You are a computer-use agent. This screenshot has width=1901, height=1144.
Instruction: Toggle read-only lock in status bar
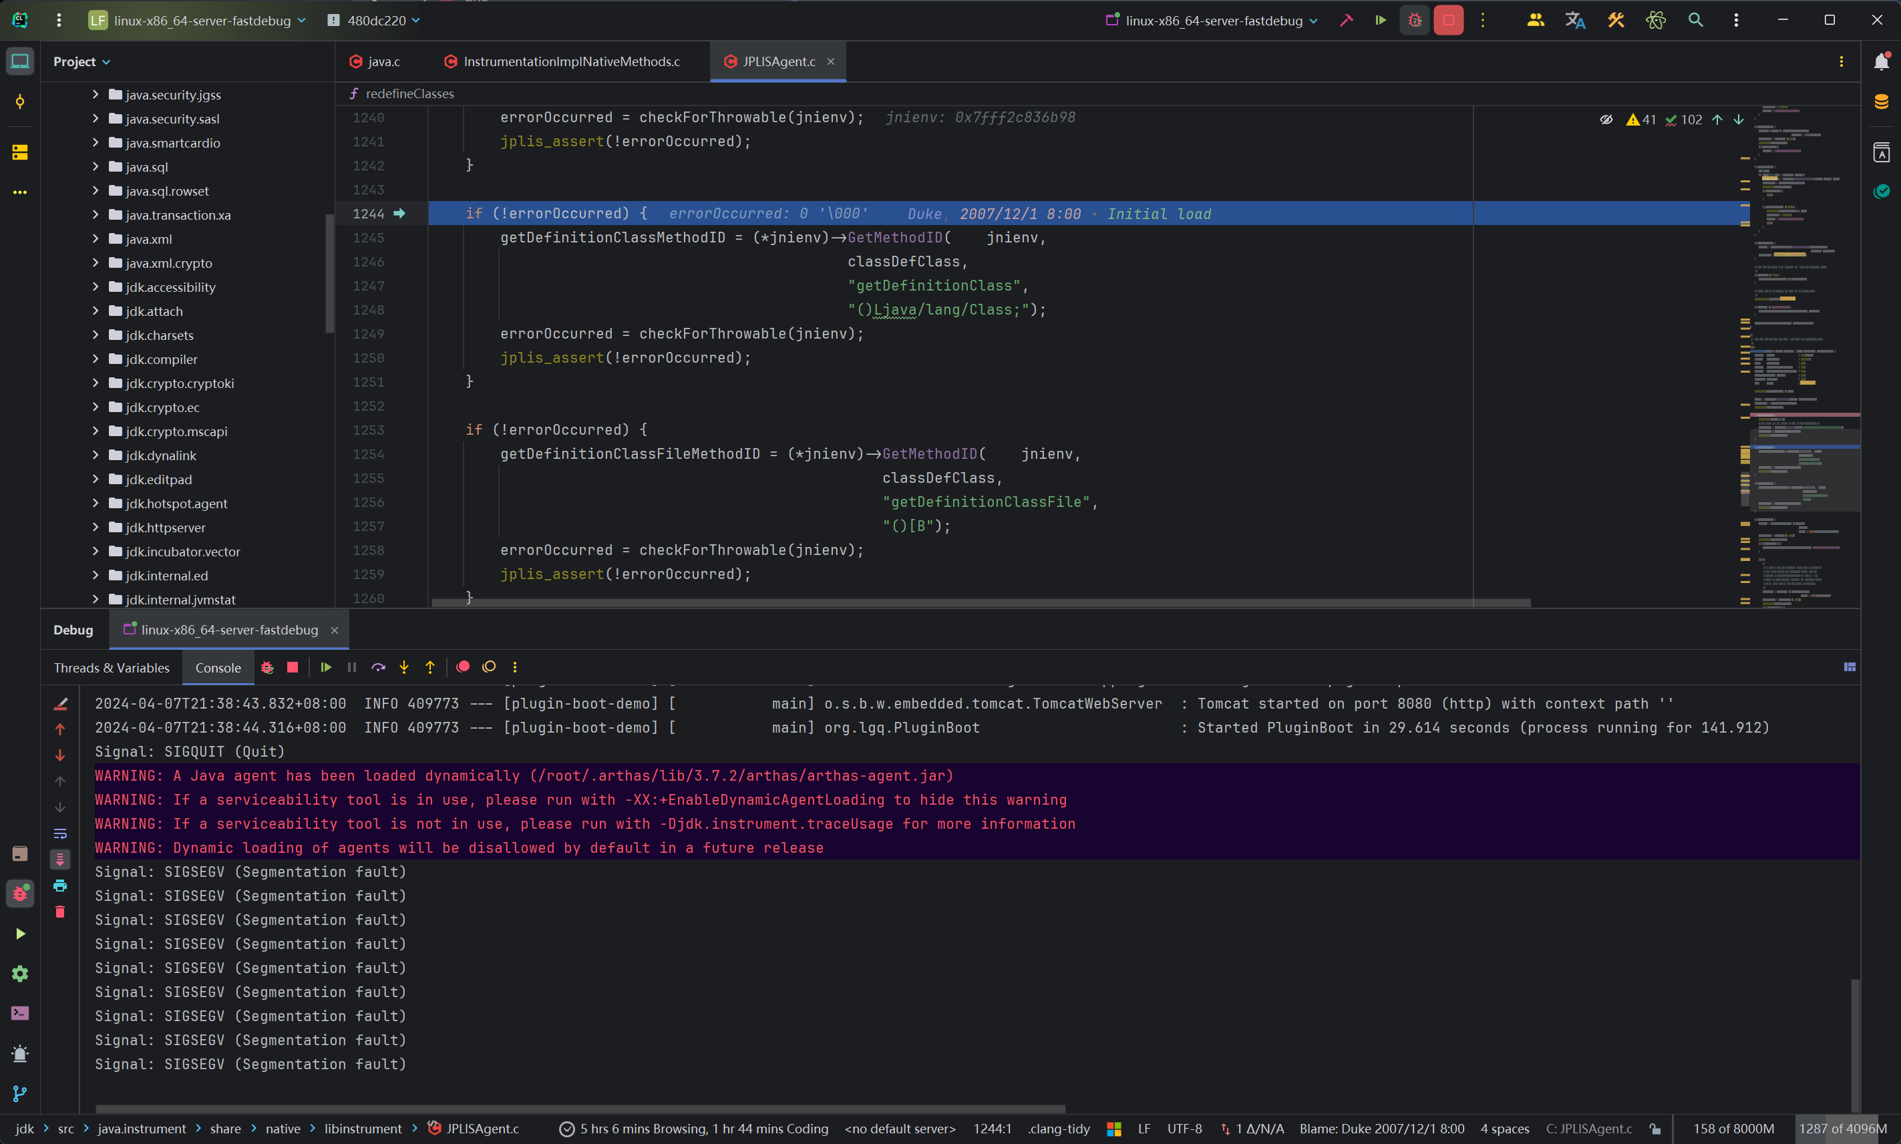point(1655,1129)
